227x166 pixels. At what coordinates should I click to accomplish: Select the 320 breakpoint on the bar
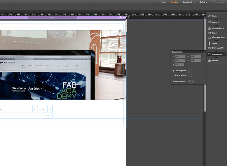click(x=52, y=17)
